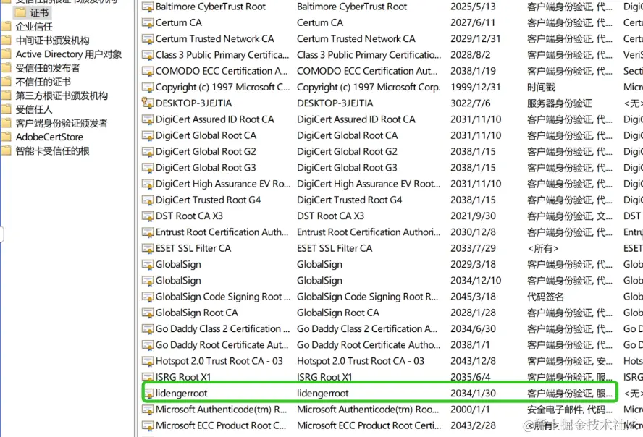This screenshot has height=437, width=643.
Task: Click the certificate icon beside Certum CA
Action: pyautogui.click(x=148, y=23)
